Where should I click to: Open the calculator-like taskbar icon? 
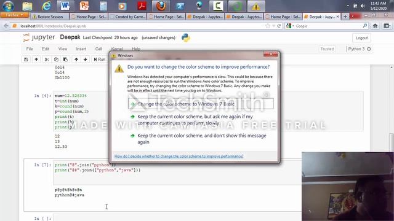(103, 6)
